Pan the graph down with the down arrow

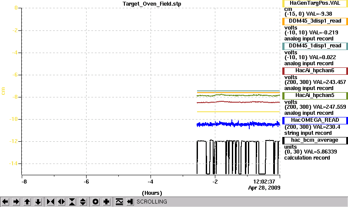[38, 202]
